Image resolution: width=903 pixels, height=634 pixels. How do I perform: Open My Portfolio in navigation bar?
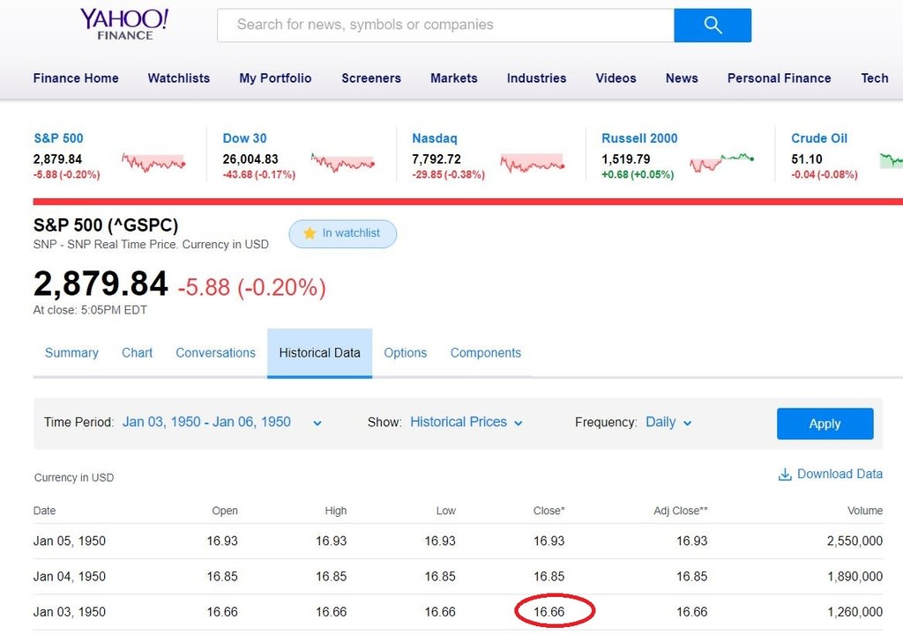(275, 78)
